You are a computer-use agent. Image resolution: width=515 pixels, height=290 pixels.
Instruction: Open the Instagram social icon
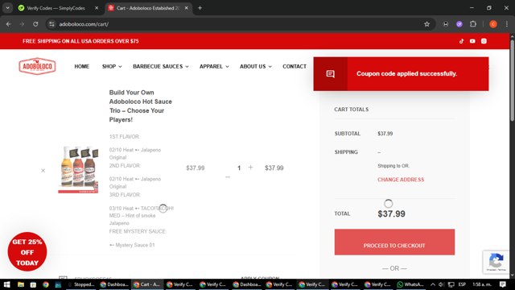[484, 41]
